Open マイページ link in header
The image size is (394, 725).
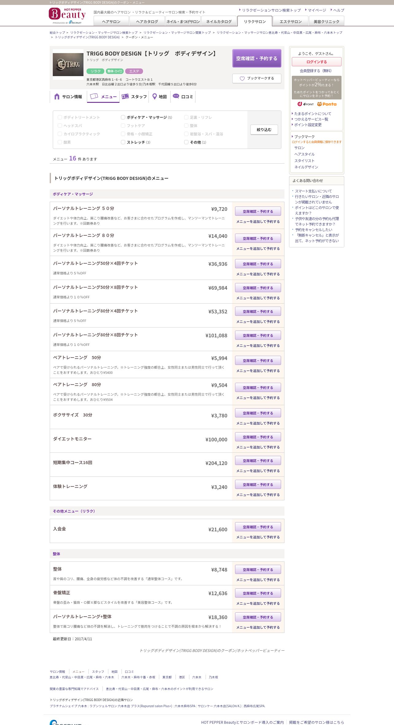click(317, 10)
